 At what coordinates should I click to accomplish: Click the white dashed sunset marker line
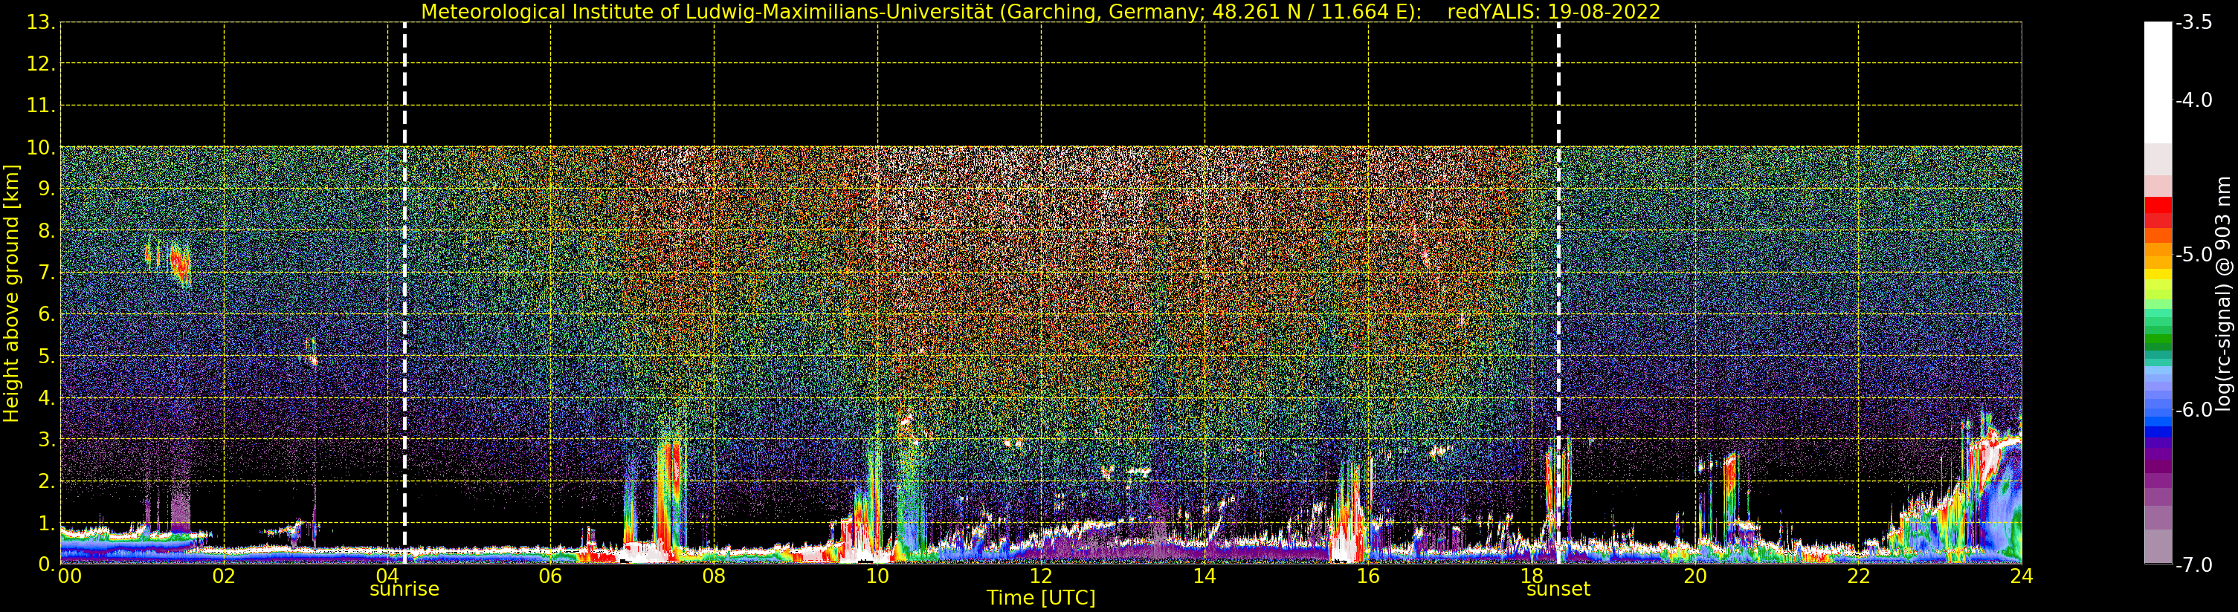tap(1558, 293)
